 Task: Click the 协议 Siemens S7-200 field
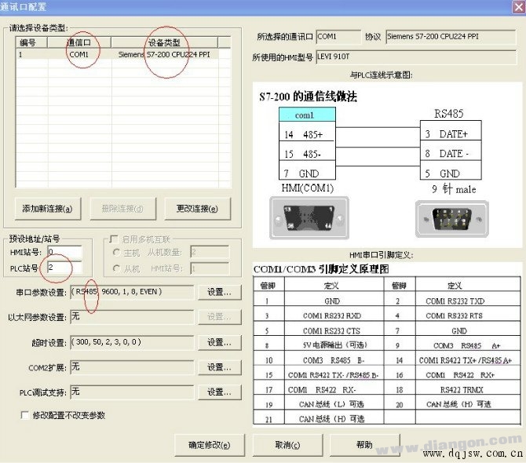point(451,37)
